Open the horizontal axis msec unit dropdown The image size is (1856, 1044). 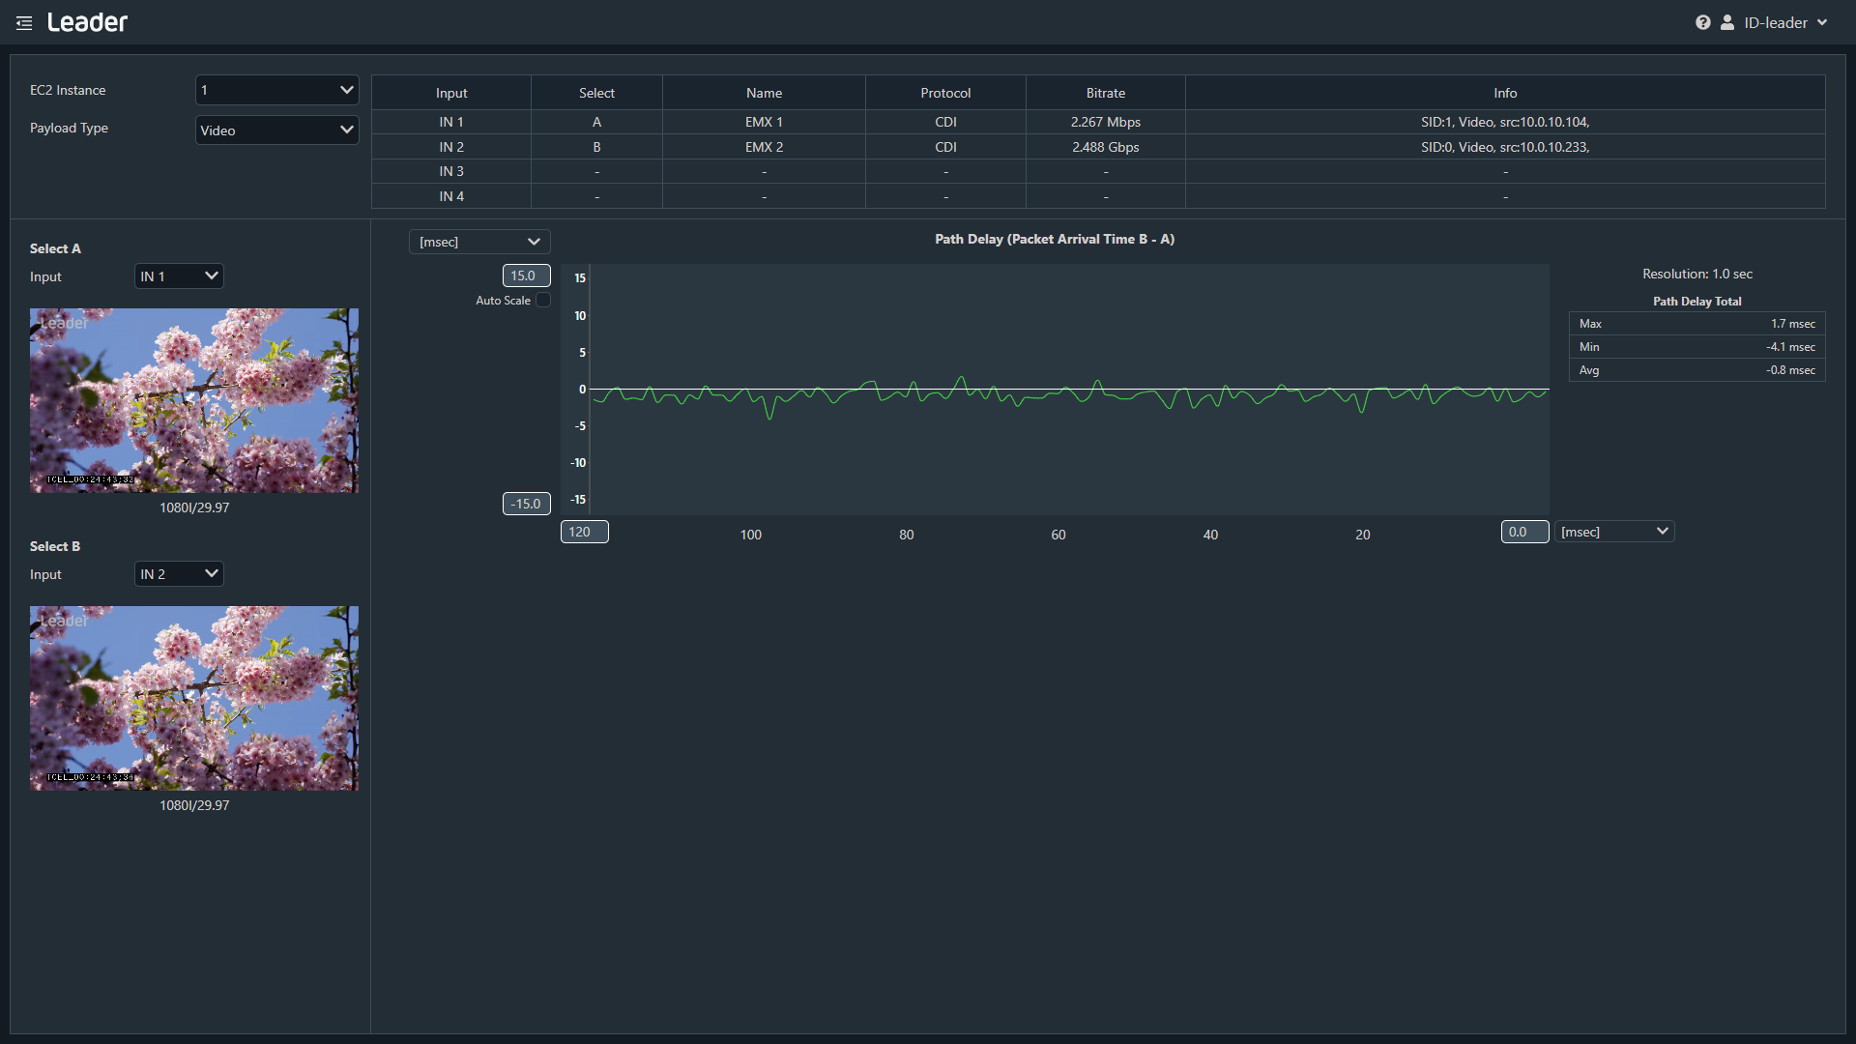pyautogui.click(x=1614, y=532)
